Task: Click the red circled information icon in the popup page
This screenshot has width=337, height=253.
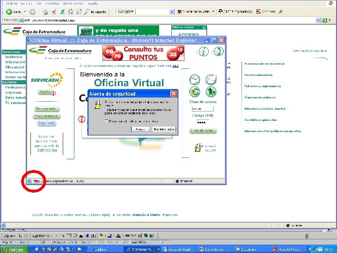Action: click(x=81, y=119)
